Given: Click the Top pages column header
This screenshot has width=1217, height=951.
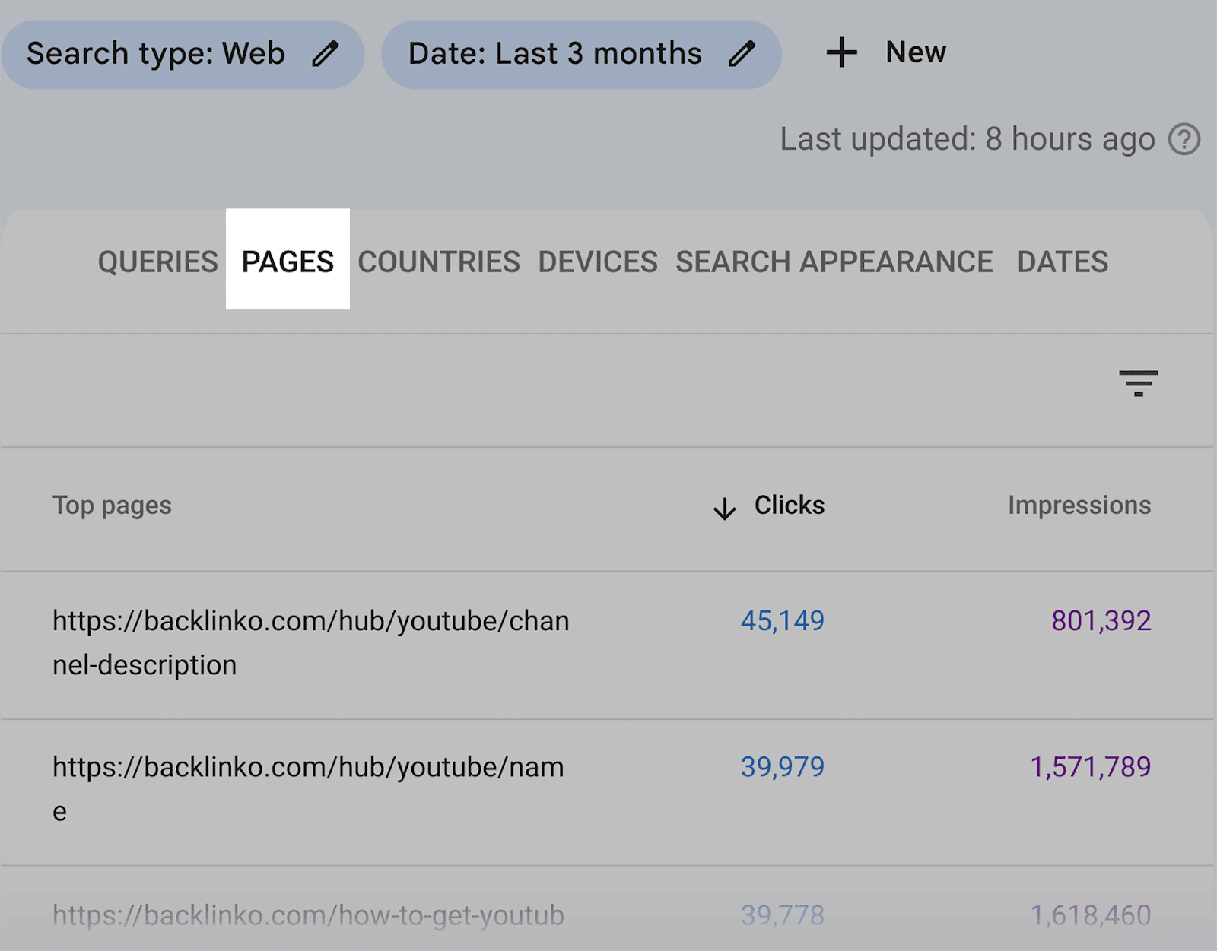Looking at the screenshot, I should point(112,506).
